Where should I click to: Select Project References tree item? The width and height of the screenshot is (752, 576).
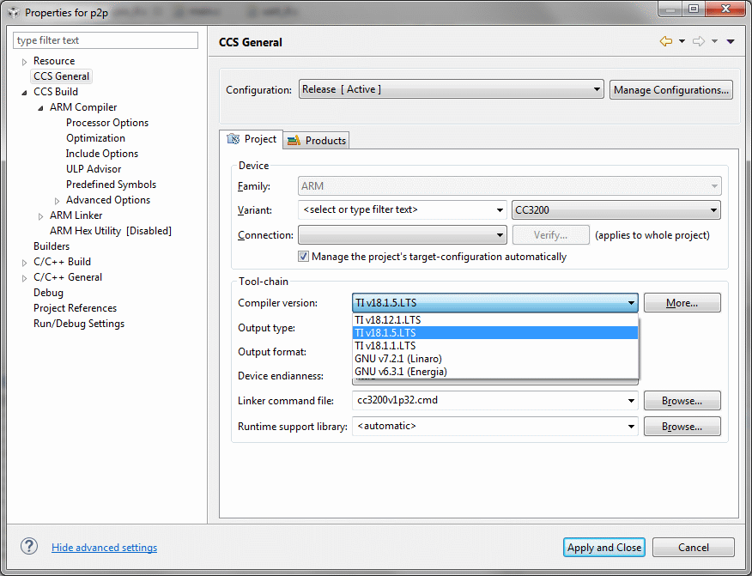pos(75,308)
